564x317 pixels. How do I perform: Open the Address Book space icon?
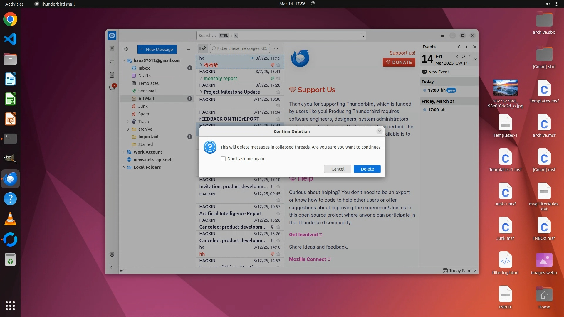[112, 49]
